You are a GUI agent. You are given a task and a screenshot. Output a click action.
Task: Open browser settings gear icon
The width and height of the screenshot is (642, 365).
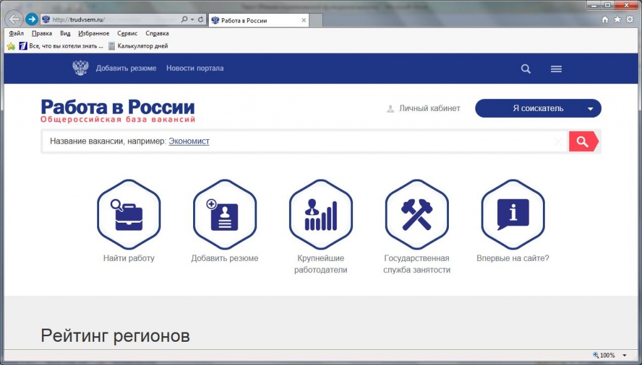pos(629,19)
